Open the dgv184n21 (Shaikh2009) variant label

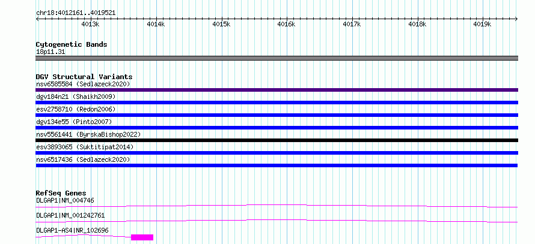76,97
